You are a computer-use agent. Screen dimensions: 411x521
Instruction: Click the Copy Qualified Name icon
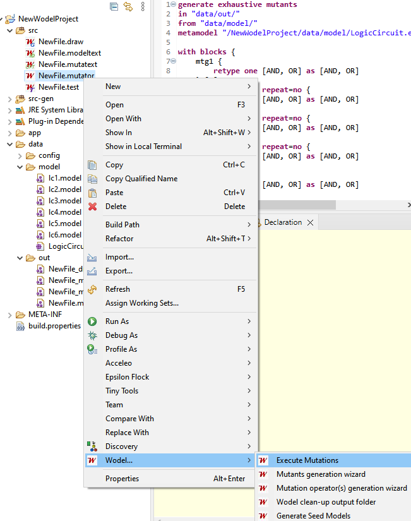(92, 179)
